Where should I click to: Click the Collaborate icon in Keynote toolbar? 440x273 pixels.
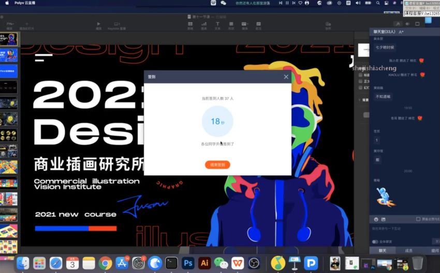click(328, 24)
